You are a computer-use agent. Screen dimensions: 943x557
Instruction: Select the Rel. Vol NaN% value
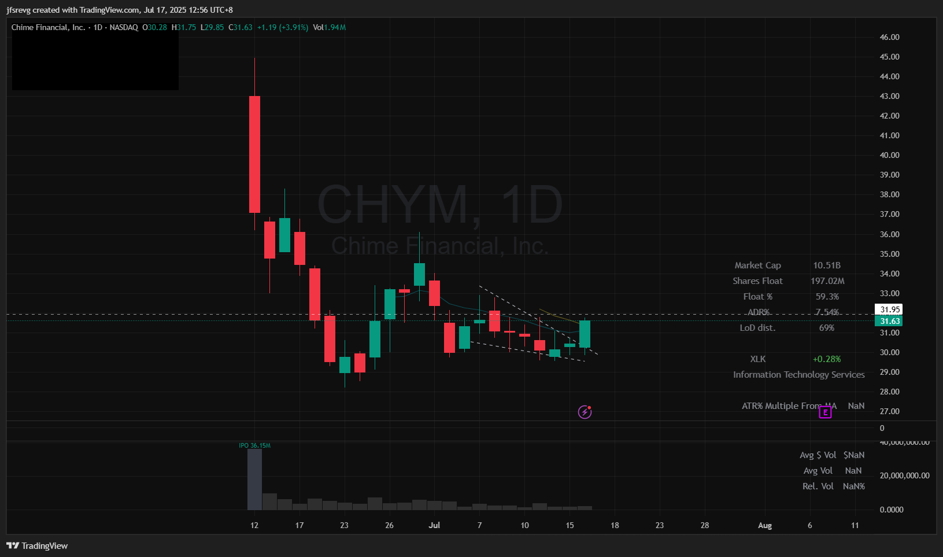[x=854, y=486]
